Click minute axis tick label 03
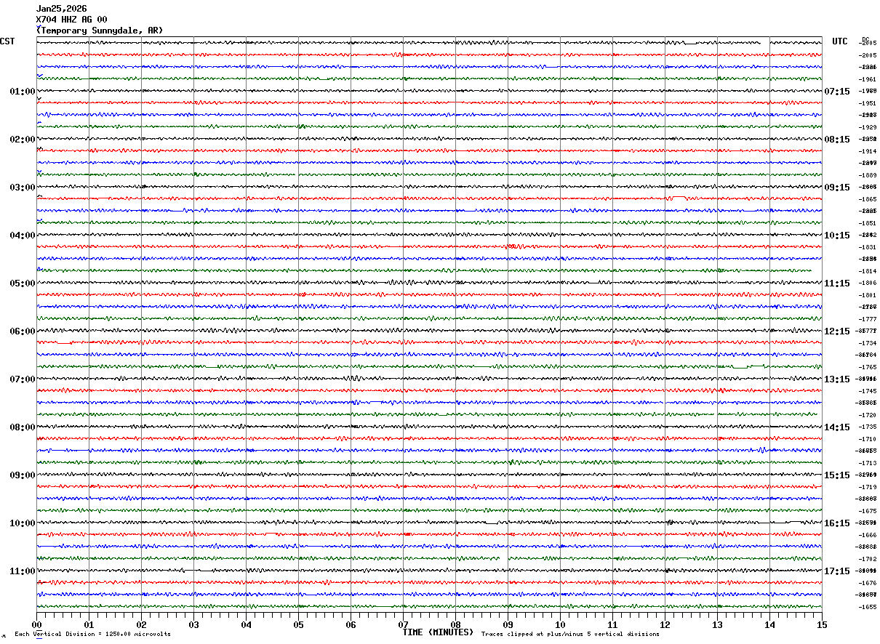The image size is (880, 644). coord(193,624)
